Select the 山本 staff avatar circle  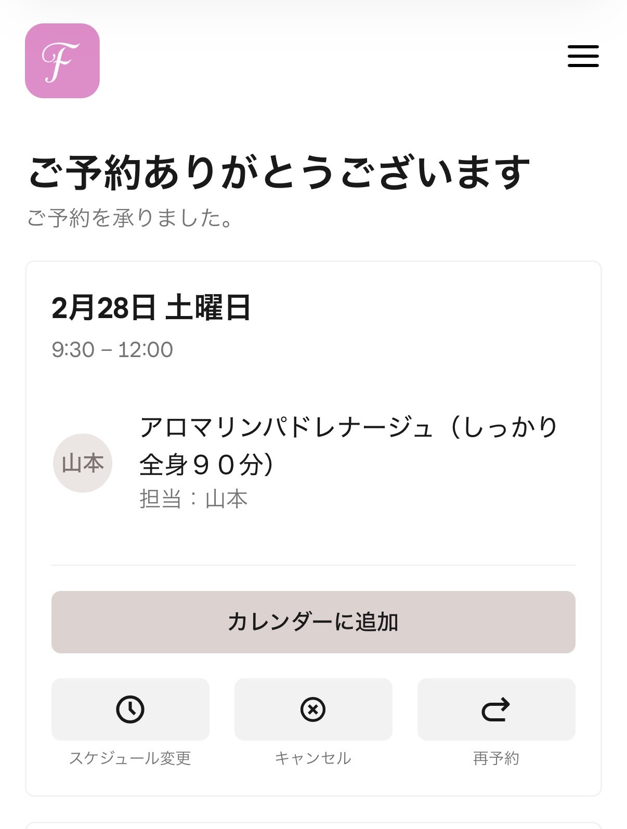pyautogui.click(x=83, y=463)
